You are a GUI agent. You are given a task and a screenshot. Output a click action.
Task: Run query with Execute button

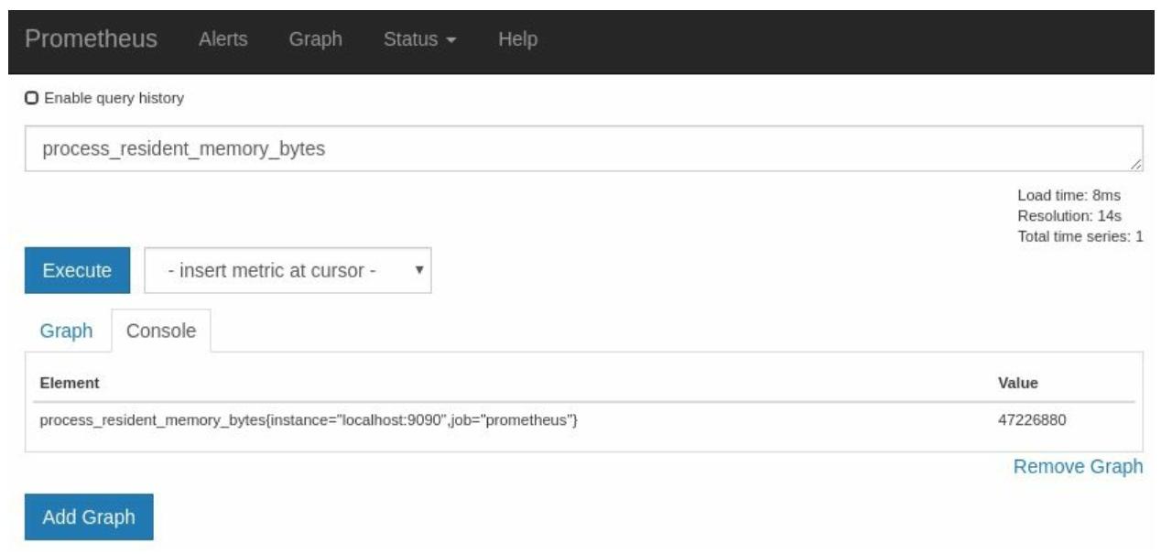(x=77, y=271)
